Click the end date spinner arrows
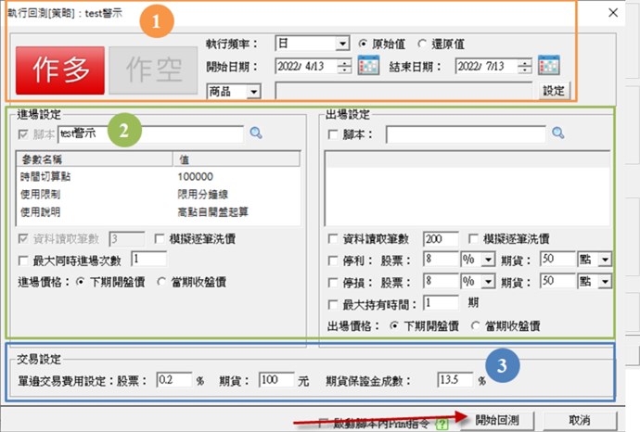This screenshot has height=432, width=640. (524, 66)
